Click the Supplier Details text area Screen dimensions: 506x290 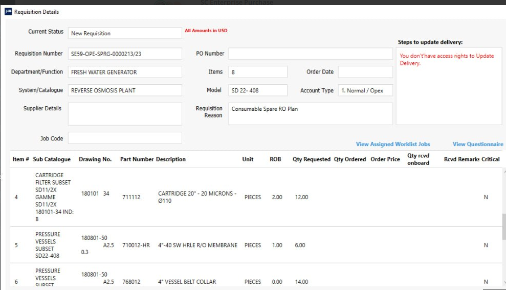click(x=125, y=114)
